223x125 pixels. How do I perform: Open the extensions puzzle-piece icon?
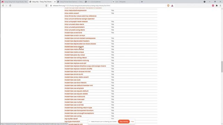tap(217, 6)
